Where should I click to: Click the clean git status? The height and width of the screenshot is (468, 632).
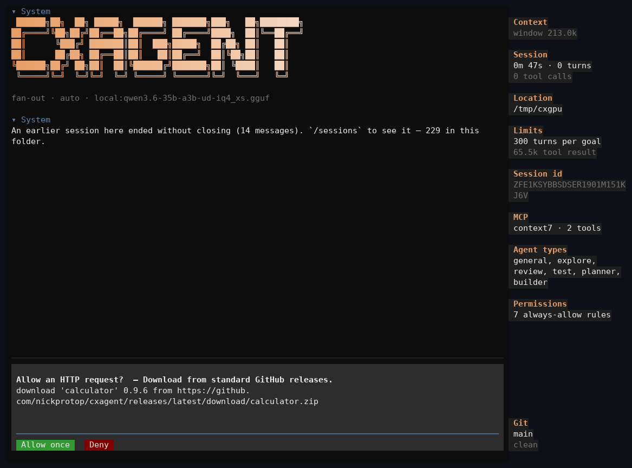[525, 445]
